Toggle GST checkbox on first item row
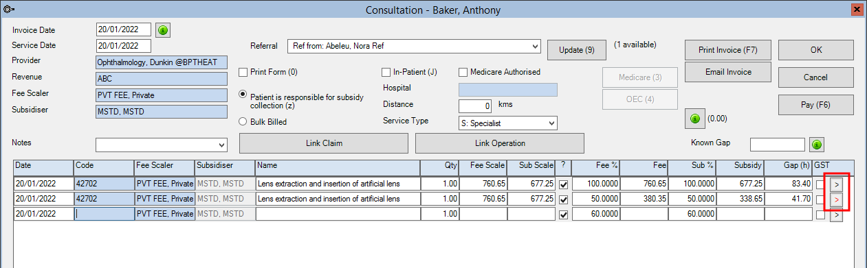867x268 pixels. click(x=820, y=184)
